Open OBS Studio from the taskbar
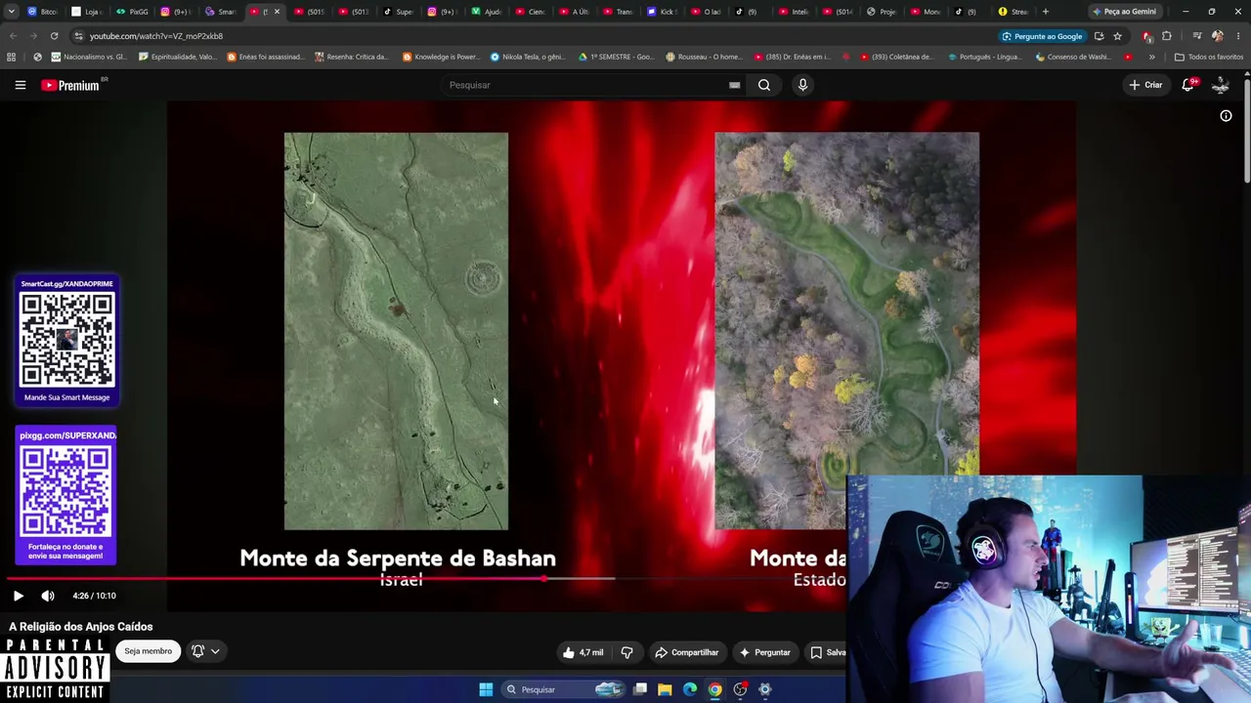The image size is (1251, 703). (740, 689)
